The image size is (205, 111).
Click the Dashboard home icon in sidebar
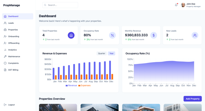point(5,16)
